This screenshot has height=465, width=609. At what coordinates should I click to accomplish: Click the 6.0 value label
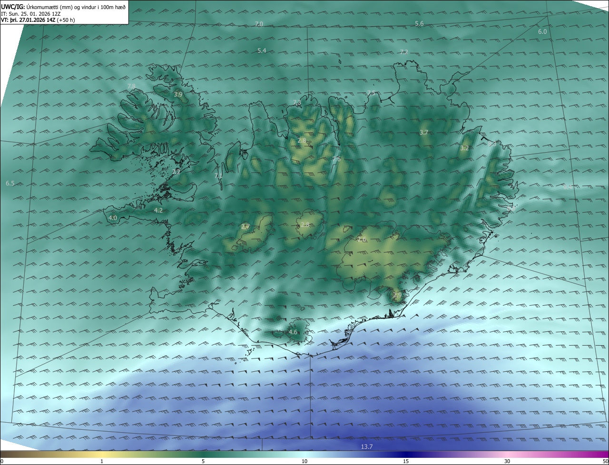click(x=542, y=31)
